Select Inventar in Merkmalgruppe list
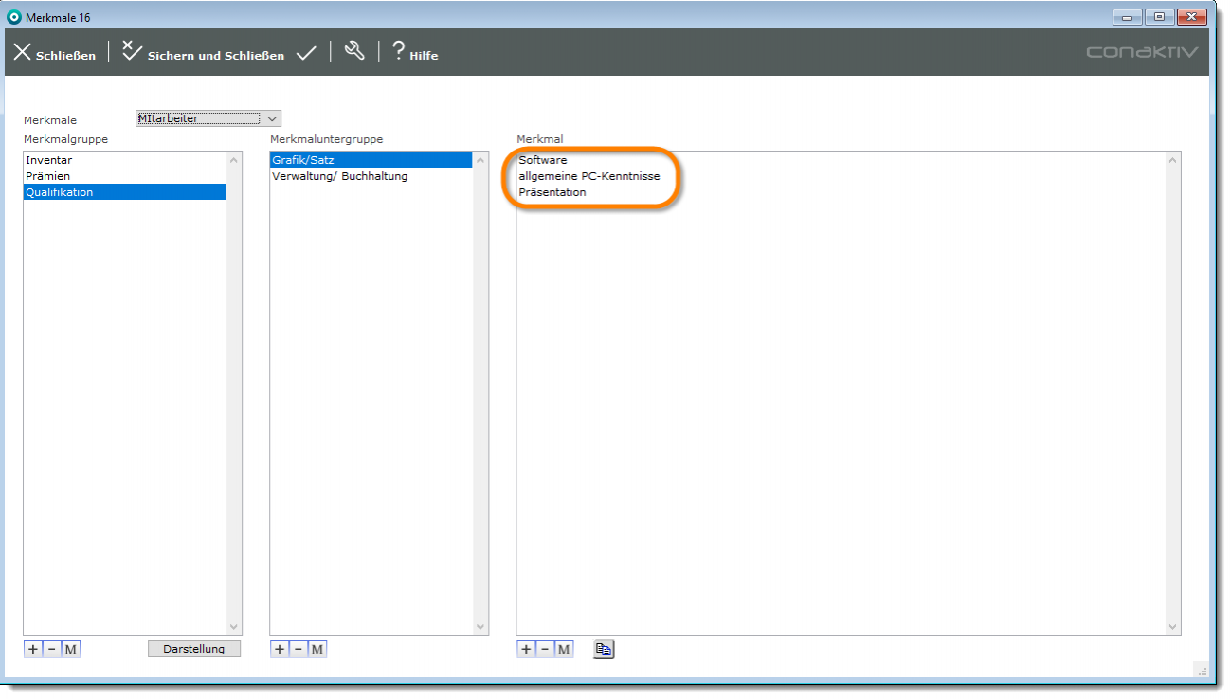The height and width of the screenshot is (699, 1231). click(x=49, y=160)
